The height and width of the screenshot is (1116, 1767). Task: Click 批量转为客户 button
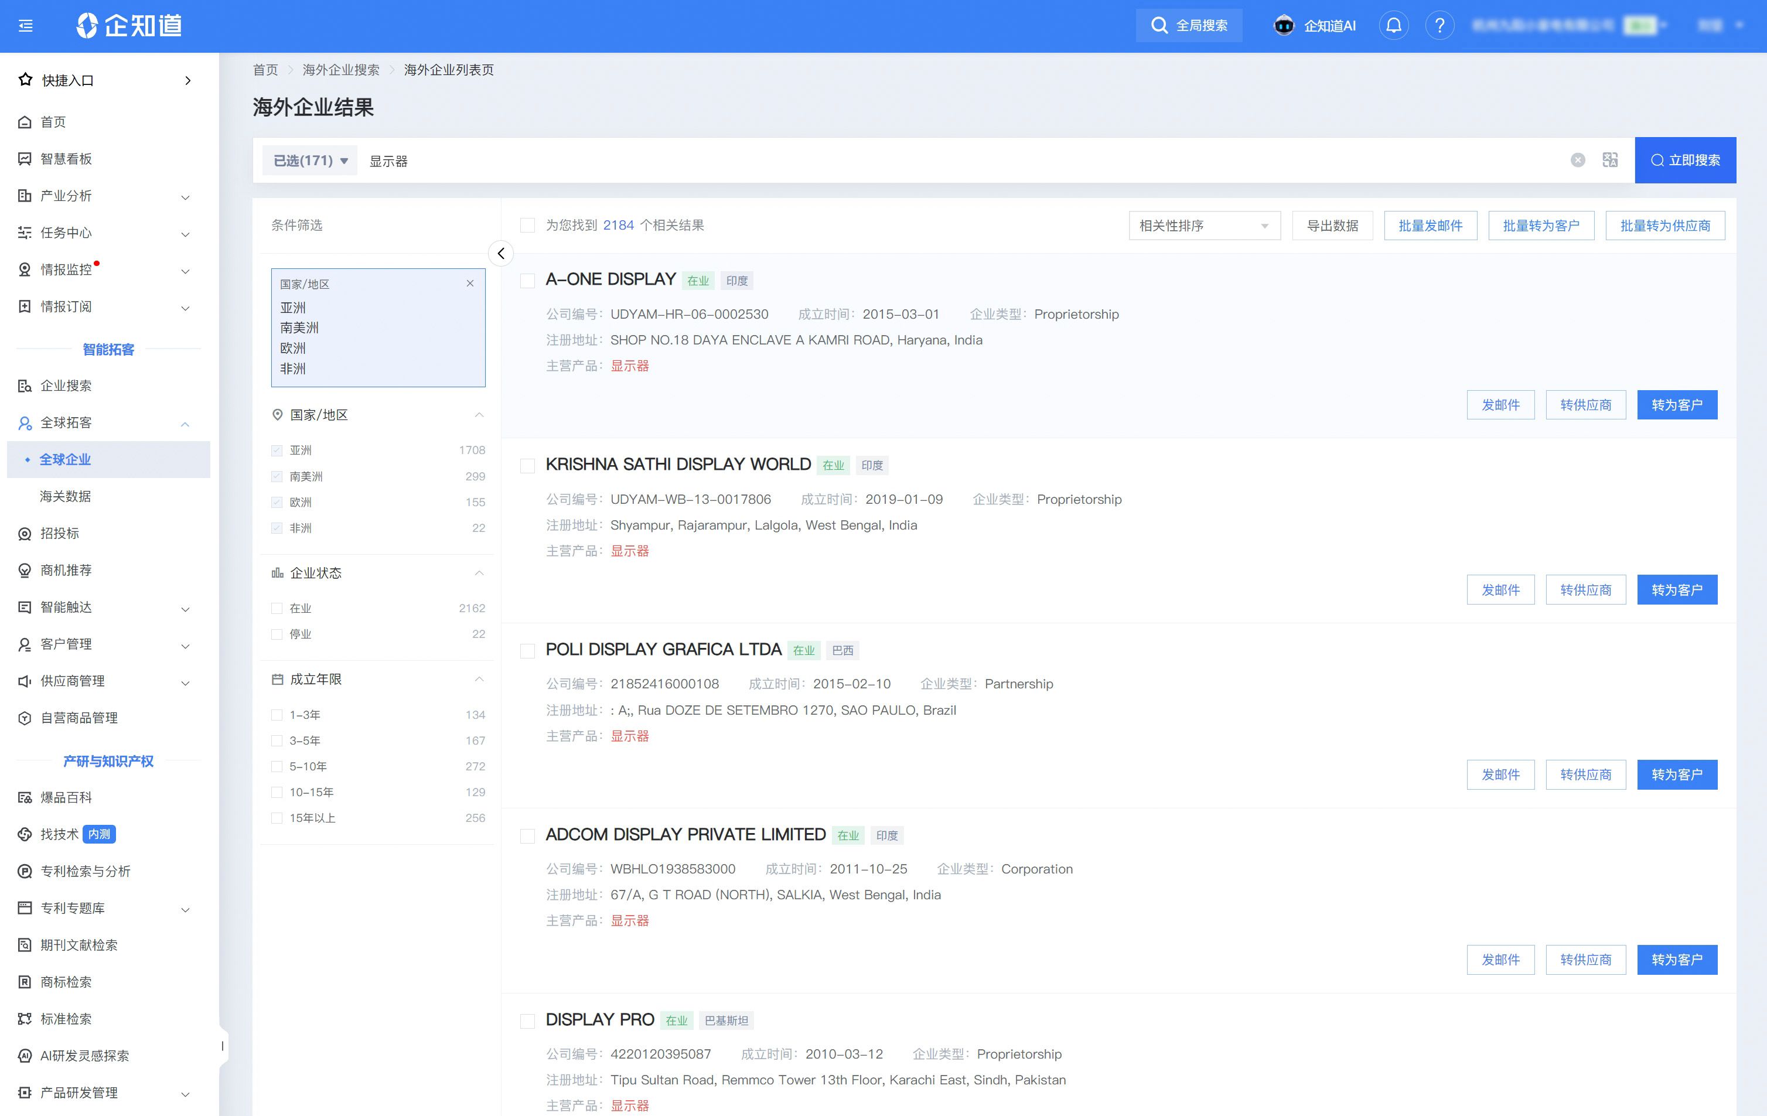pyautogui.click(x=1541, y=226)
